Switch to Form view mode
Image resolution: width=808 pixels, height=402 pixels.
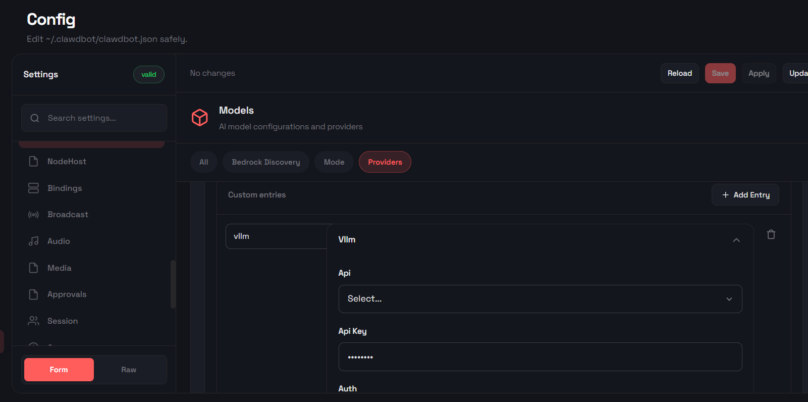[59, 370]
